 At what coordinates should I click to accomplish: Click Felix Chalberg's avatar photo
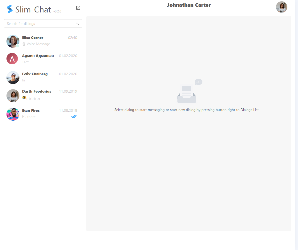(13, 78)
